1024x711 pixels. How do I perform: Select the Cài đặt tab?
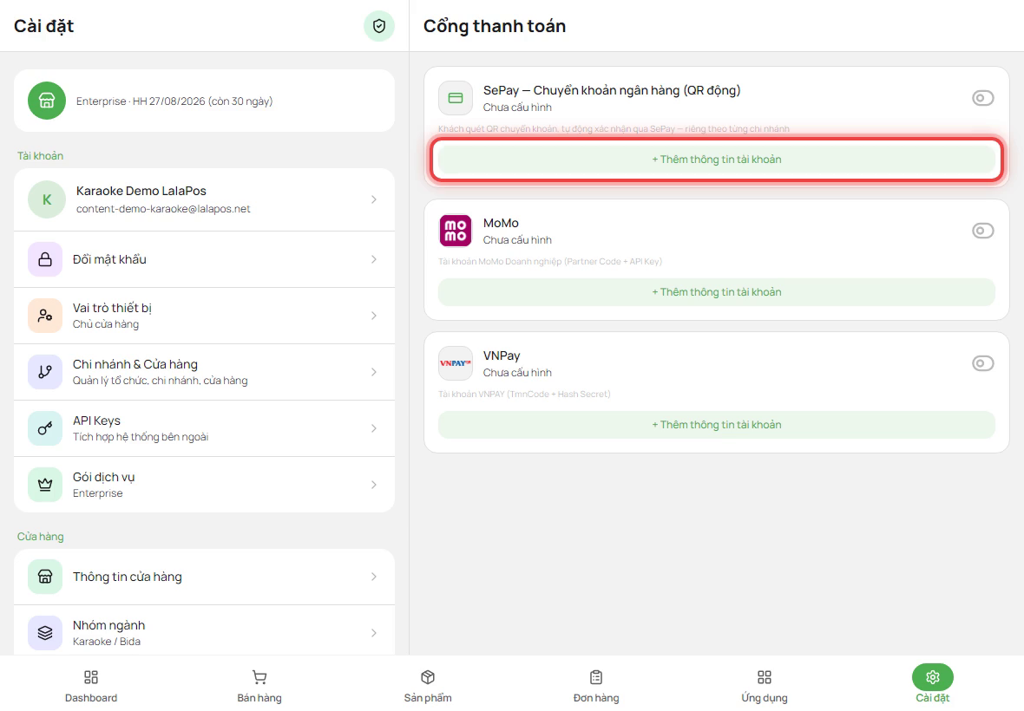[933, 686]
